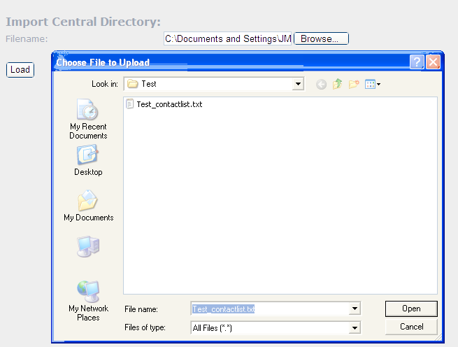Image resolution: width=458 pixels, height=347 pixels.
Task: Click the Open button
Action: [411, 309]
